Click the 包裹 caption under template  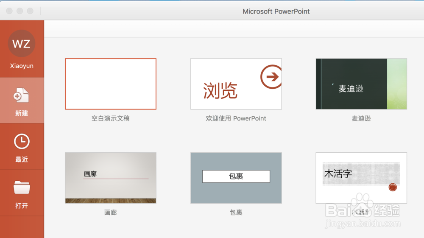[236, 212]
